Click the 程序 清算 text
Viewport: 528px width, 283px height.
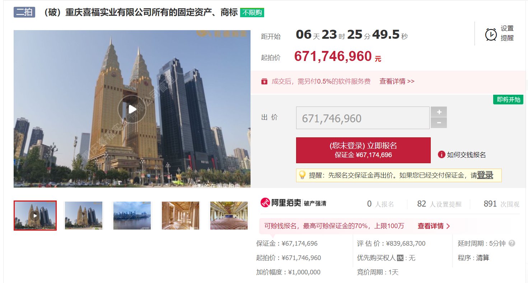(473, 258)
